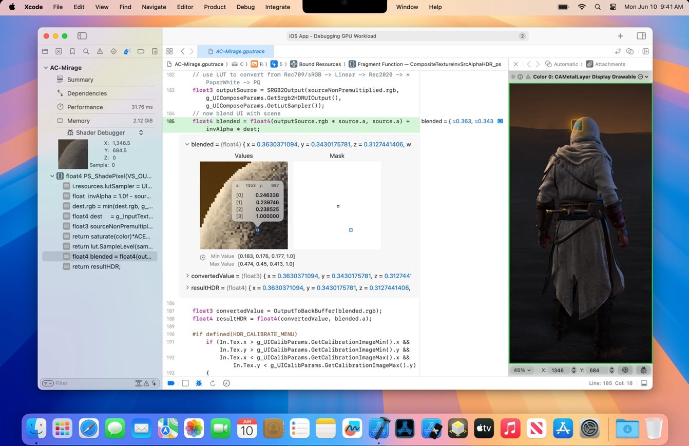Open the Integrate menu
The height and width of the screenshot is (446, 689).
coord(277,7)
